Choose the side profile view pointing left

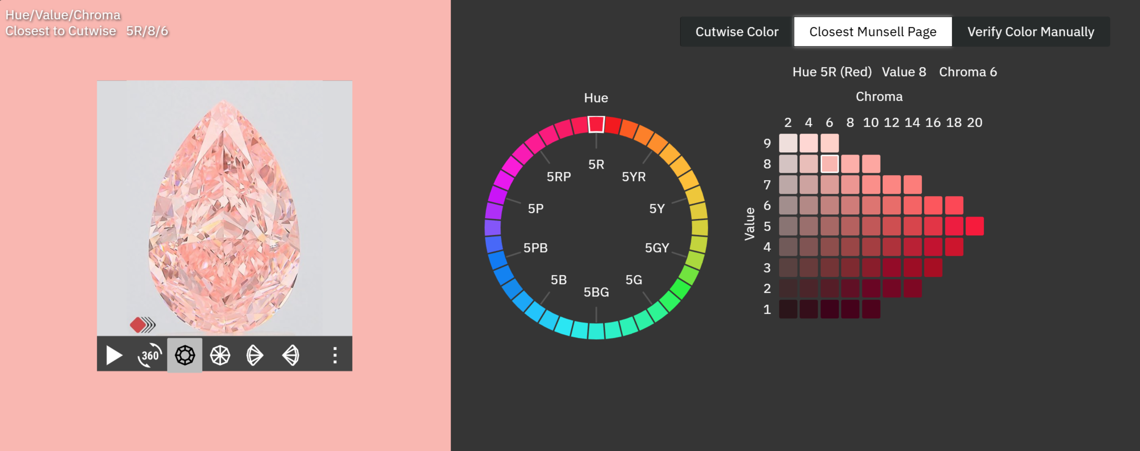[x=290, y=355]
